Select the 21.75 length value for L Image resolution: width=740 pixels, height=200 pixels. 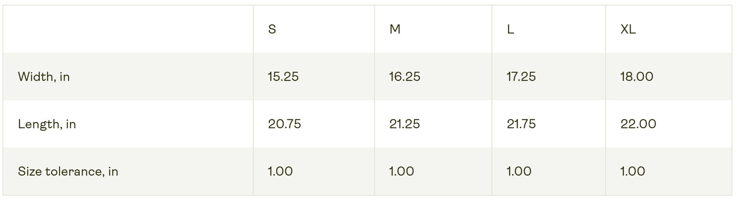(x=521, y=124)
